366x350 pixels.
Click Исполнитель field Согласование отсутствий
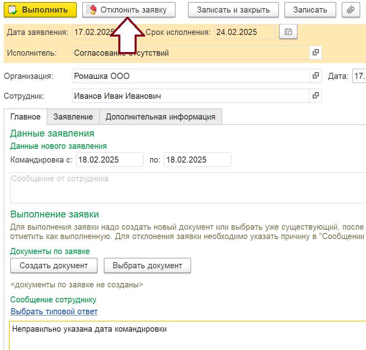tap(191, 53)
